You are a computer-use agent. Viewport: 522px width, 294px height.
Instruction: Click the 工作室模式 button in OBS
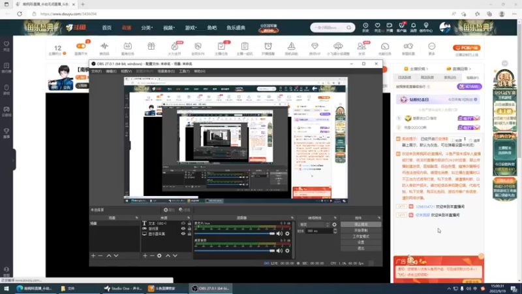361,237
